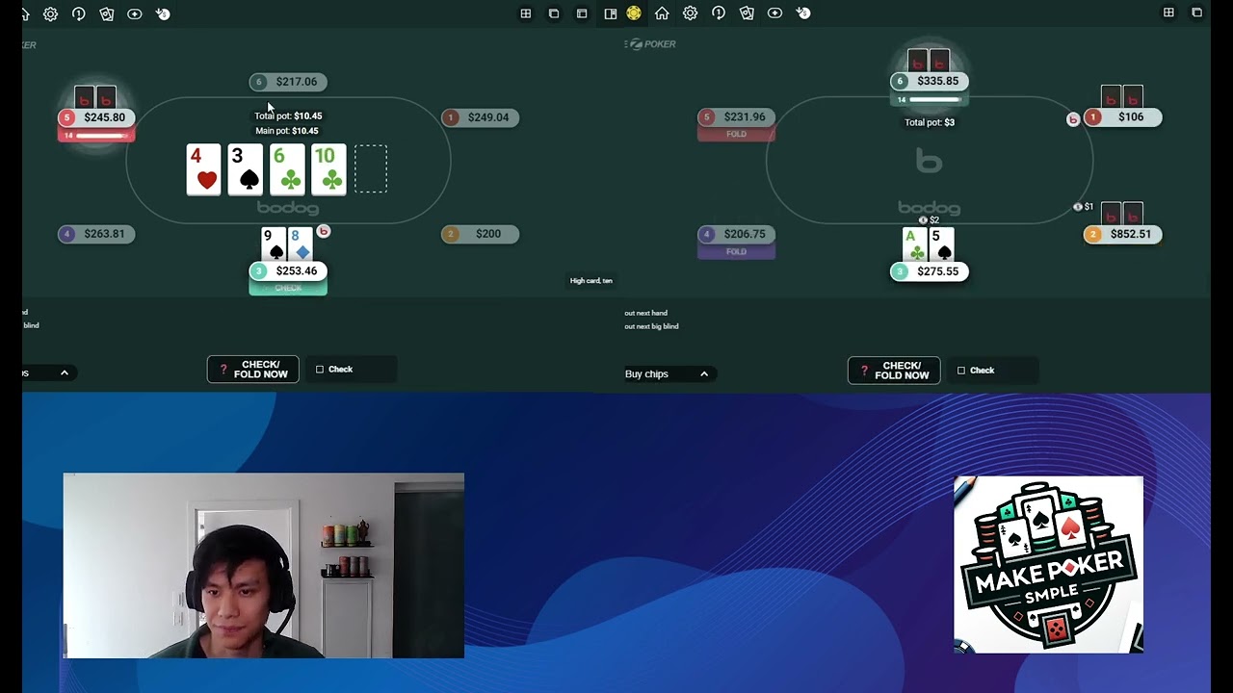The image size is (1233, 693).
Task: Select cascade layout in left window
Action: point(554,13)
